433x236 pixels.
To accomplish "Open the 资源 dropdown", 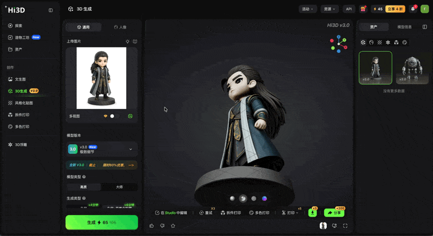I will (330, 9).
